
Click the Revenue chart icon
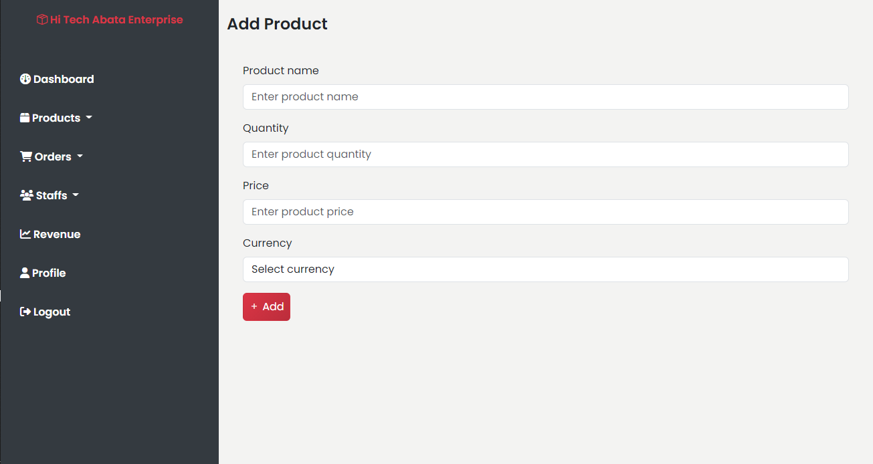[x=25, y=234]
